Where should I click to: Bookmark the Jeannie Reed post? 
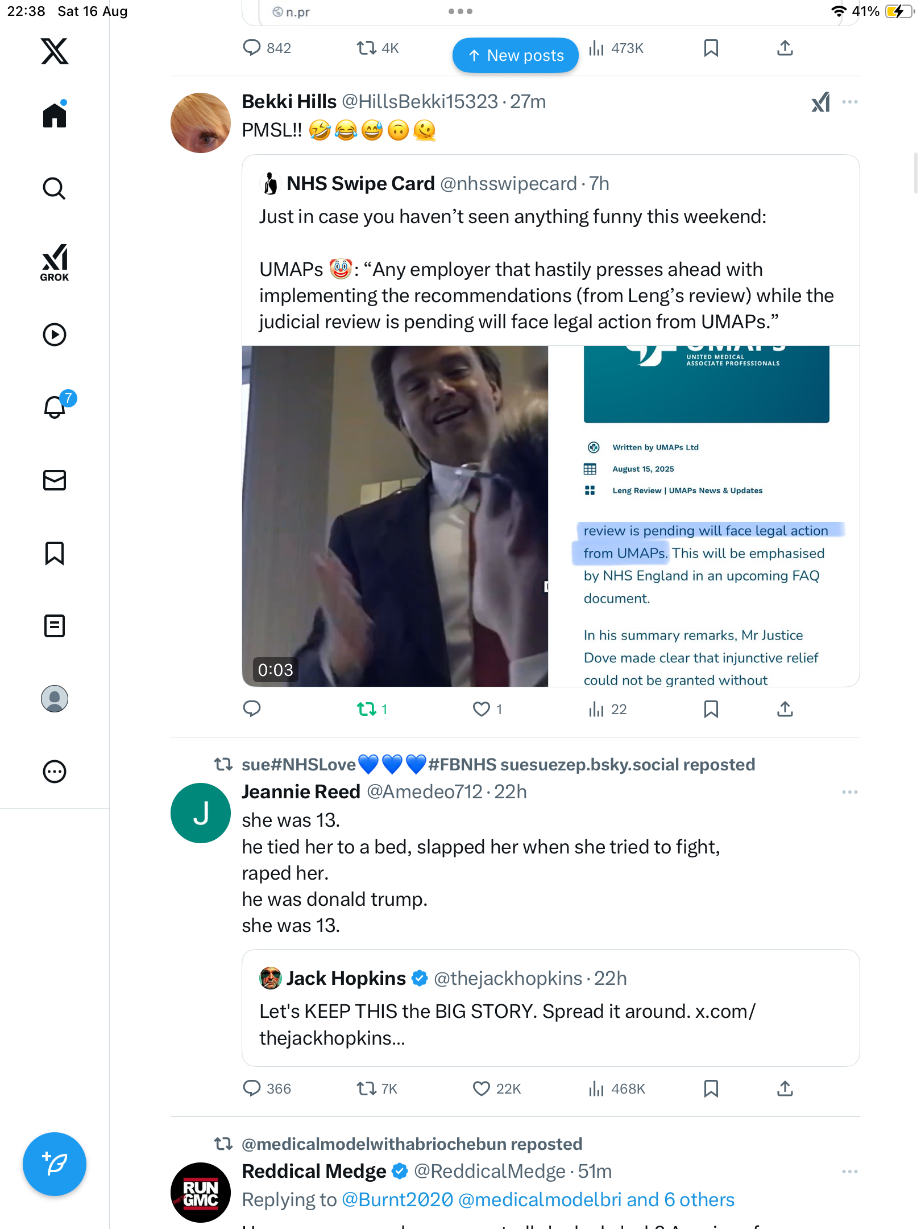(x=711, y=1088)
